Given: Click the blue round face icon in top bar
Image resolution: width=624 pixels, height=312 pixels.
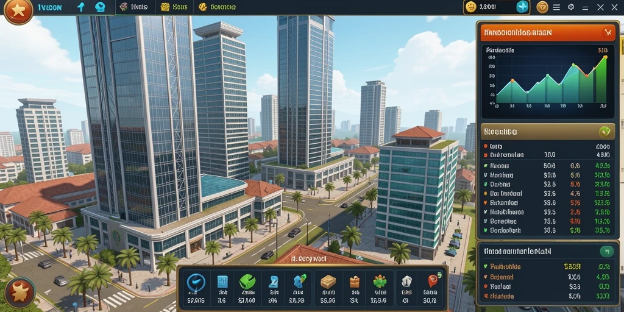Looking at the screenshot, I should pos(101,7).
